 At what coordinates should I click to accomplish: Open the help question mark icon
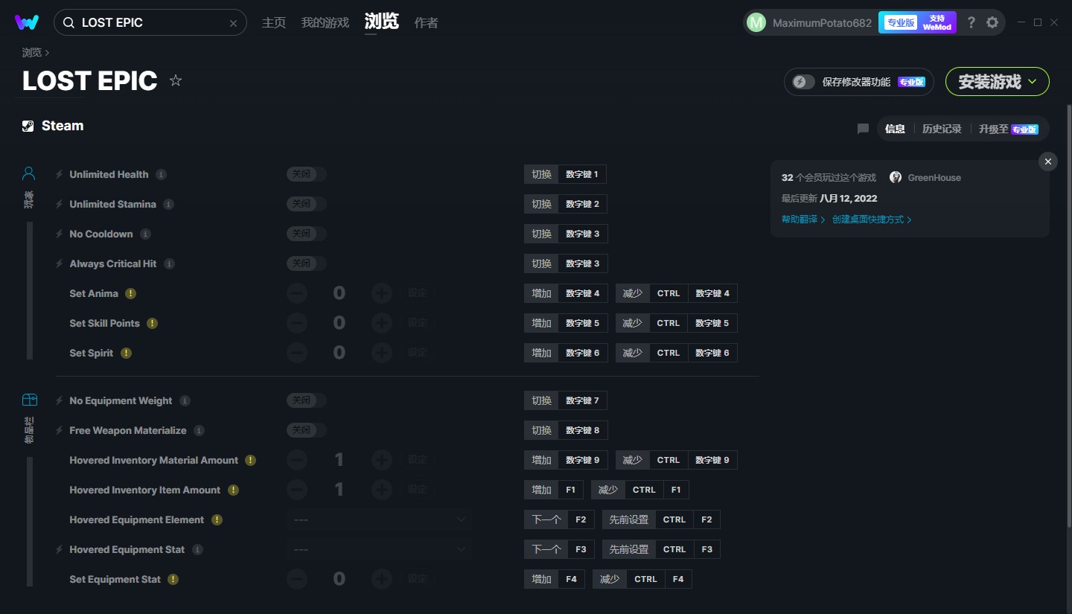point(971,22)
